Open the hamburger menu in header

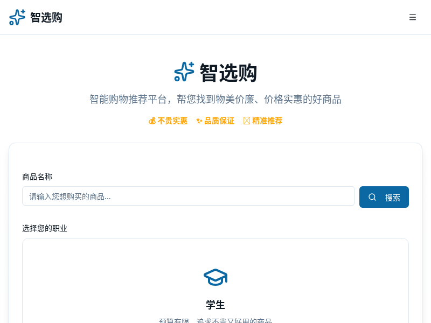pyautogui.click(x=413, y=17)
